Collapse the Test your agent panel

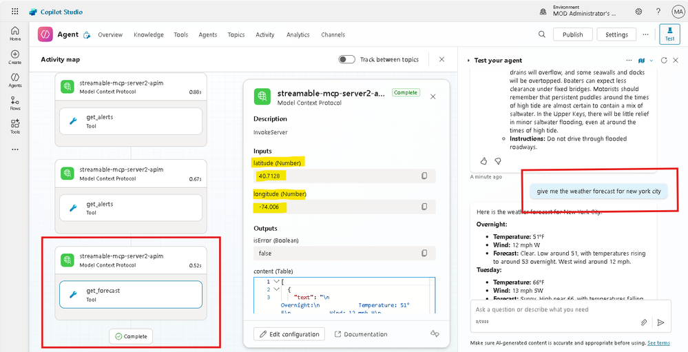[469, 61]
